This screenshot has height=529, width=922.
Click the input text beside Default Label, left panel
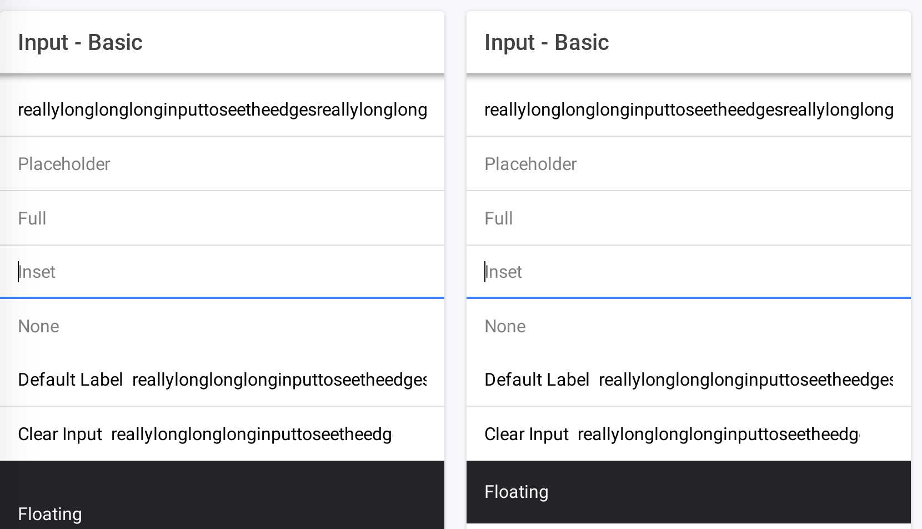point(279,380)
